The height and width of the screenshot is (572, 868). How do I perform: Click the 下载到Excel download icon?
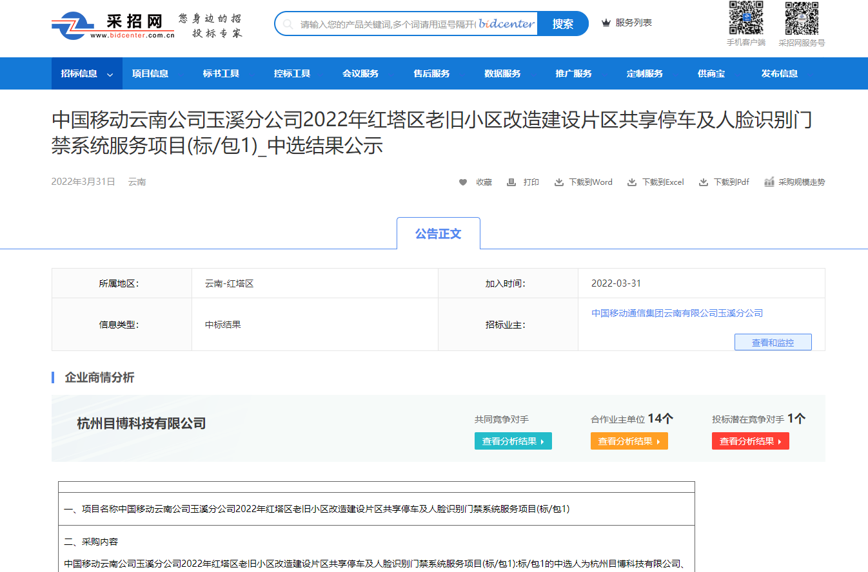pyautogui.click(x=633, y=182)
